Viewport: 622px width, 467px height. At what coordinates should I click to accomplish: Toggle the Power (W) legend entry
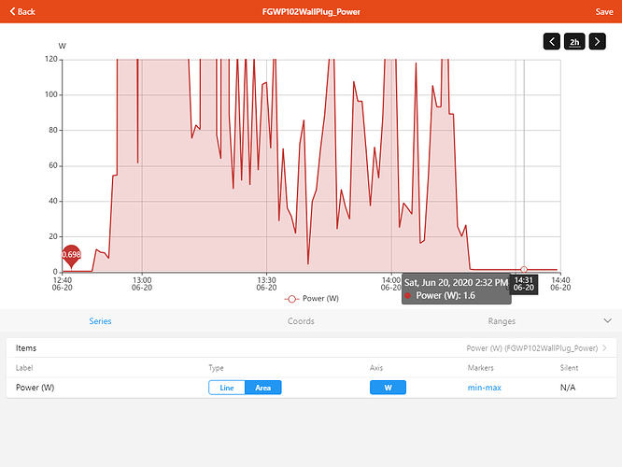coord(311,298)
